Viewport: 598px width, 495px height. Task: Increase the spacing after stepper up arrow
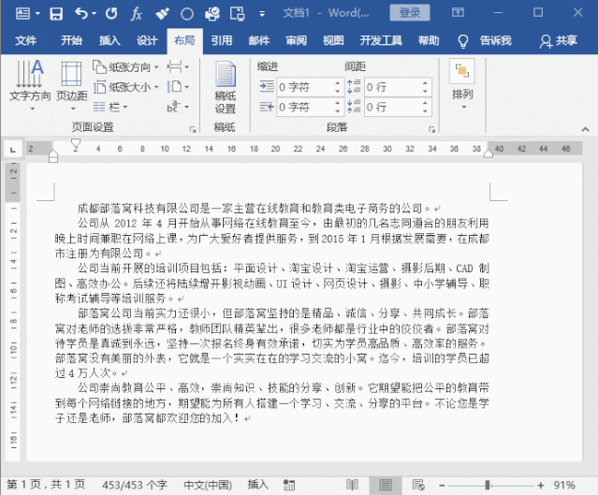coord(425,103)
